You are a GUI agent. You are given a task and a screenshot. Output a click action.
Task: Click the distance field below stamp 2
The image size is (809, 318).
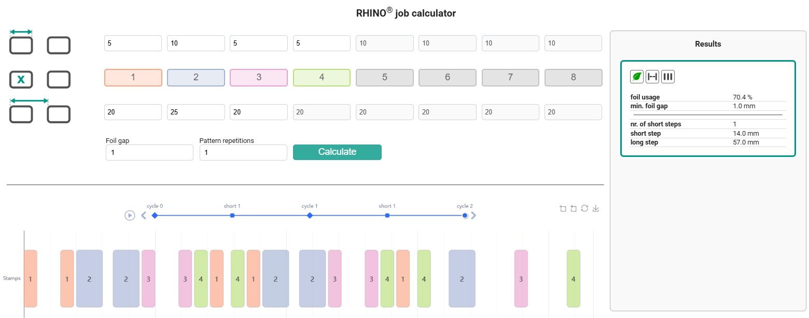(x=196, y=112)
